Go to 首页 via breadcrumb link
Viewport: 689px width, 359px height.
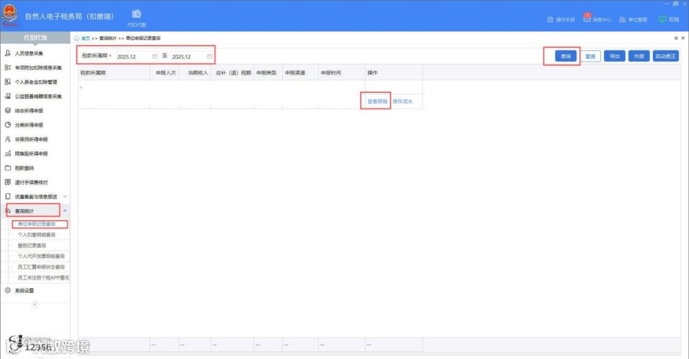85,38
